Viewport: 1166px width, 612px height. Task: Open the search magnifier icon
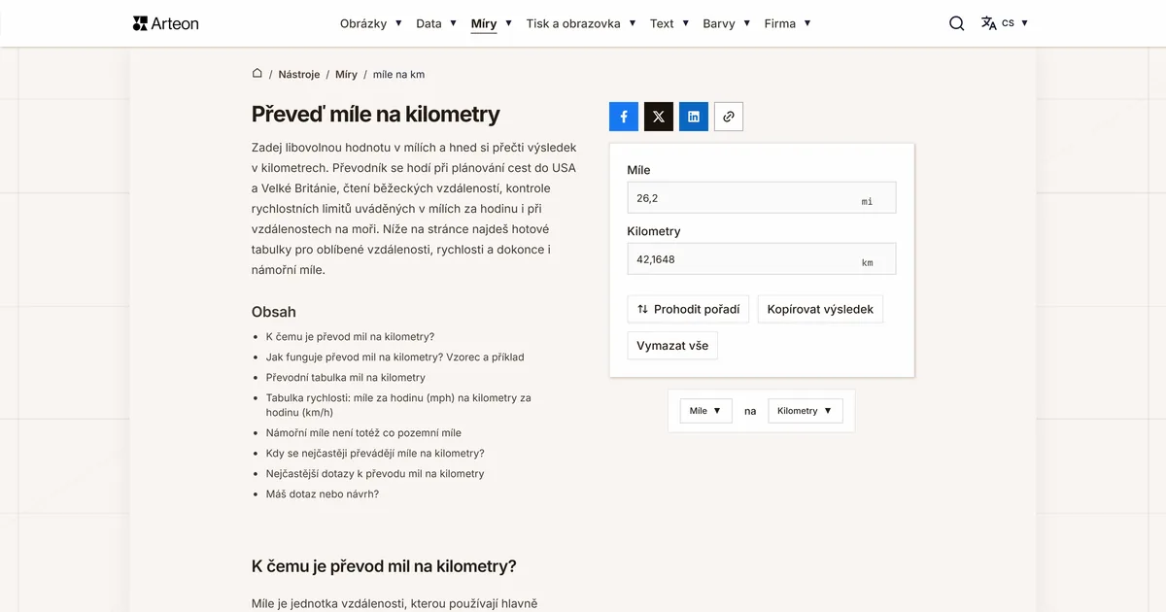coord(957,23)
